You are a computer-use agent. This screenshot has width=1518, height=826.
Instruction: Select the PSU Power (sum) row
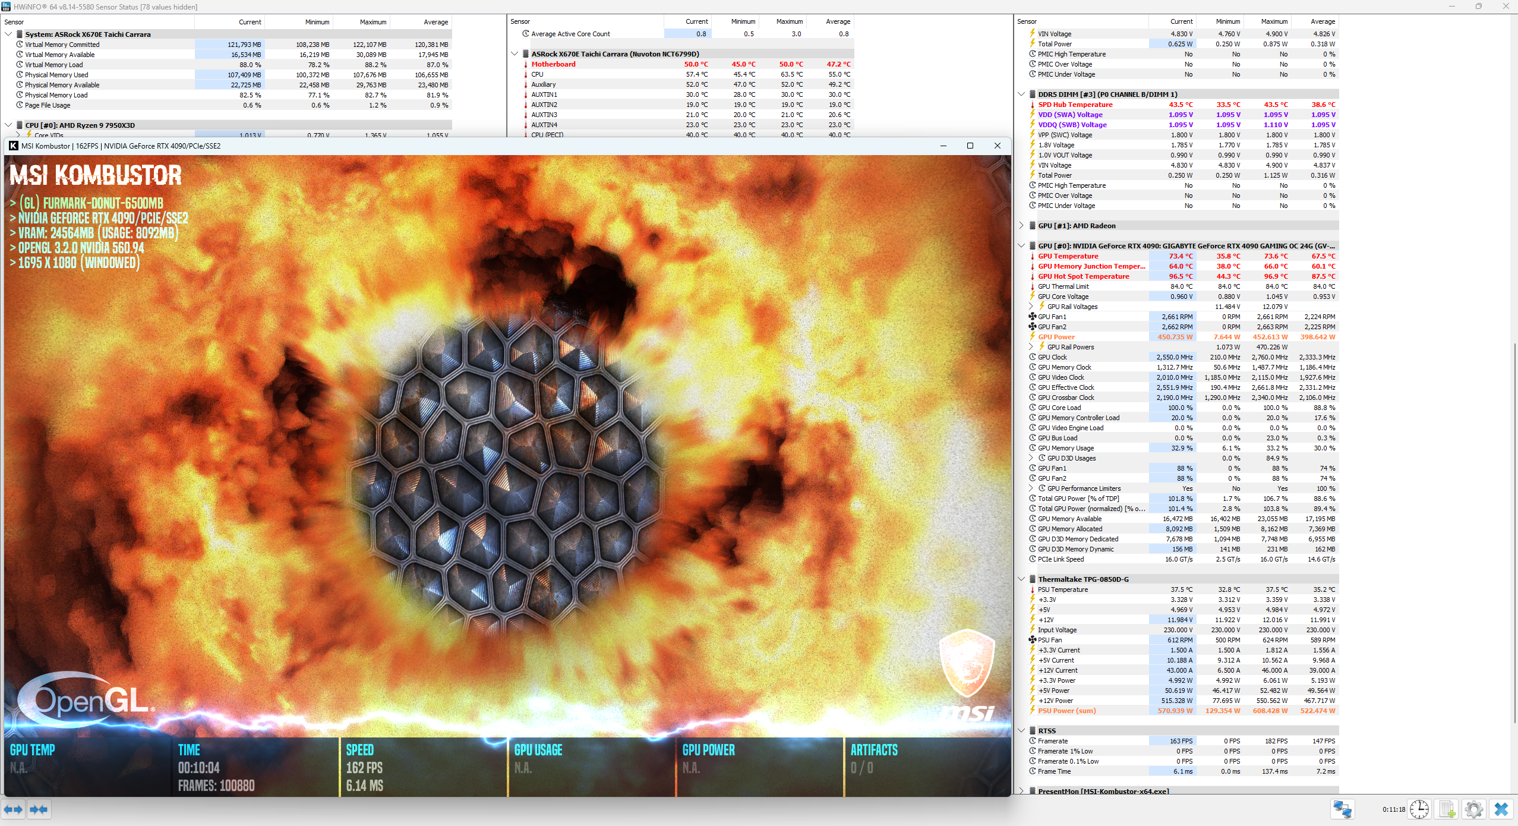pyautogui.click(x=1066, y=711)
